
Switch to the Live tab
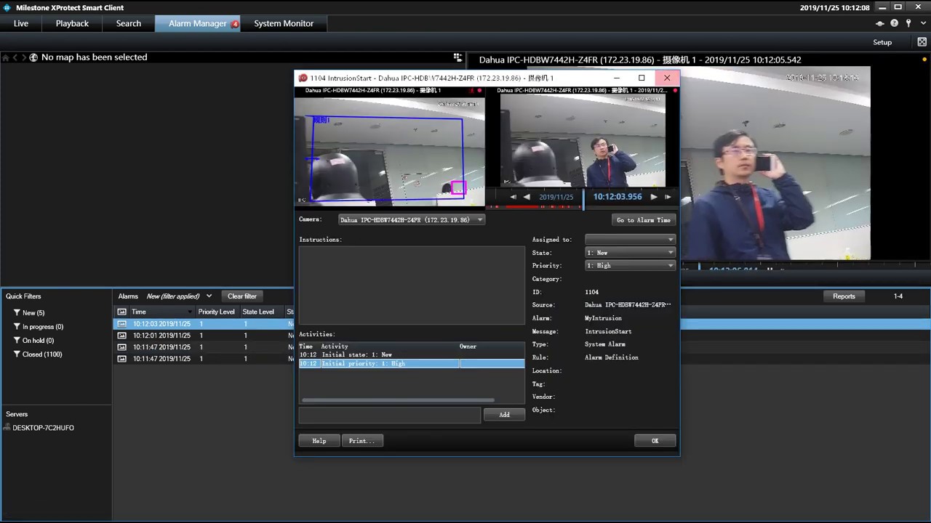click(21, 23)
